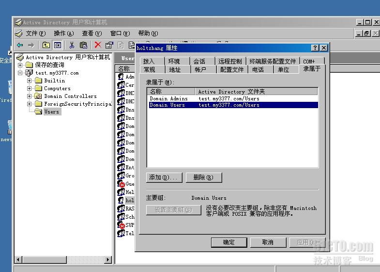Screen dimensions: 380x272
Task: Click the hol user icon in list
Action: (121, 200)
